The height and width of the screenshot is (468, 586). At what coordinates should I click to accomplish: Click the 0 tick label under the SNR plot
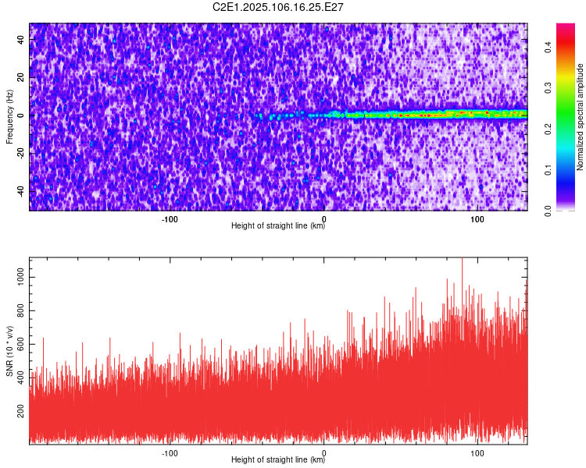(323, 453)
